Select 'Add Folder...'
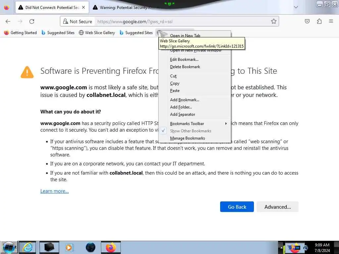The height and width of the screenshot is (254, 339). click(181, 107)
